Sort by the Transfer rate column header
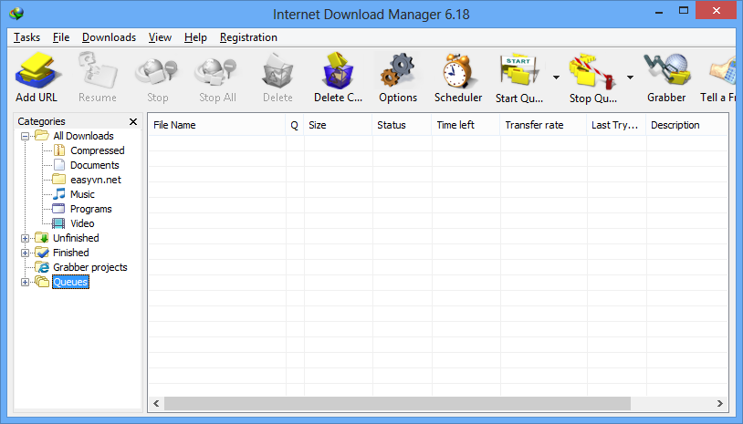 pyautogui.click(x=543, y=125)
